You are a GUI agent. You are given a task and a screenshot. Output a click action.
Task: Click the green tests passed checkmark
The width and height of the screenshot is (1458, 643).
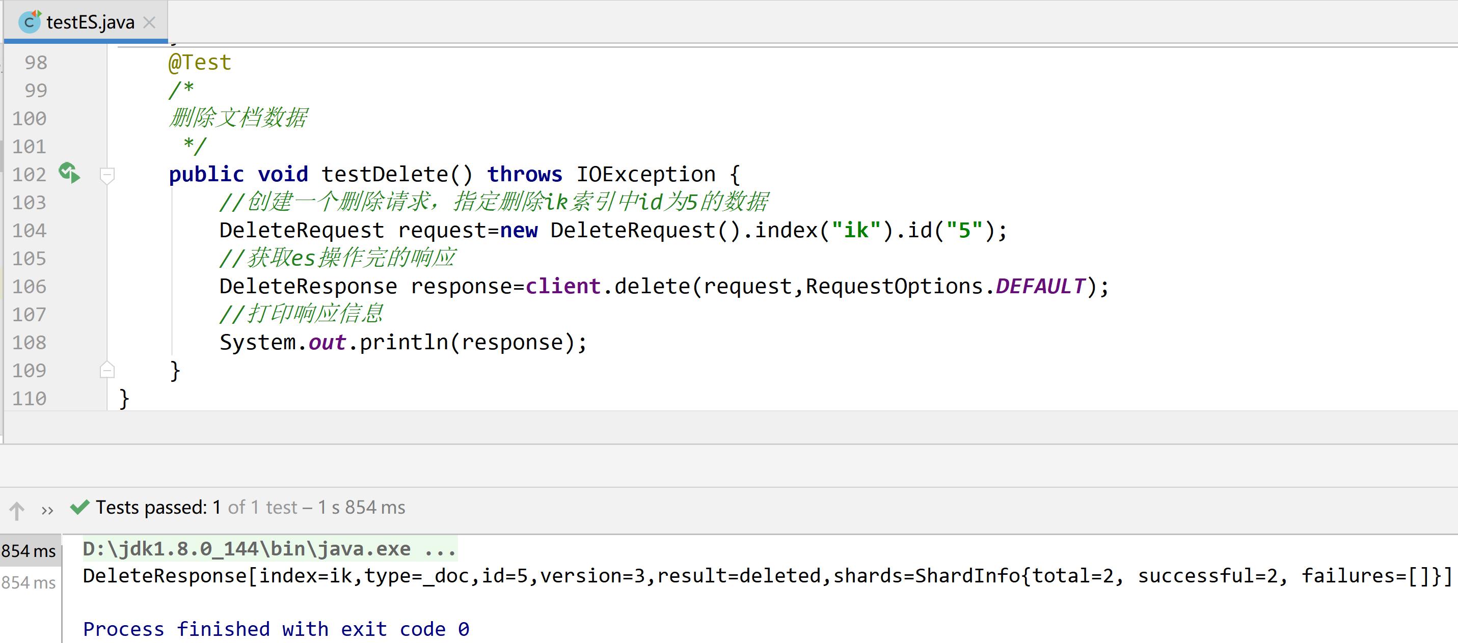79,507
